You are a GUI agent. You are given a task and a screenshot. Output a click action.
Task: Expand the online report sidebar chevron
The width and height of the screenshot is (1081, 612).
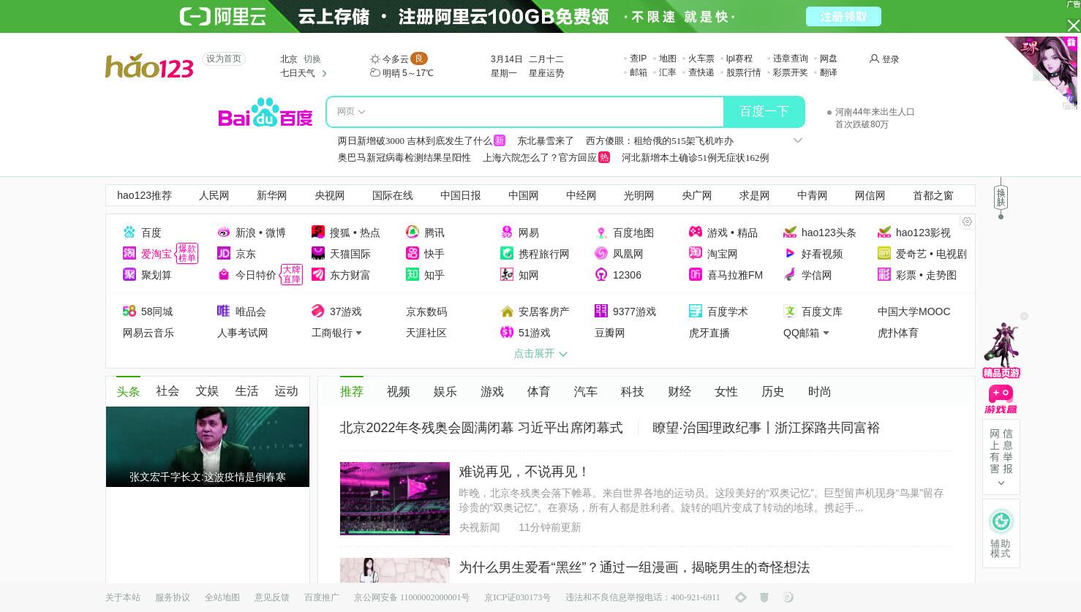coord(1001,483)
